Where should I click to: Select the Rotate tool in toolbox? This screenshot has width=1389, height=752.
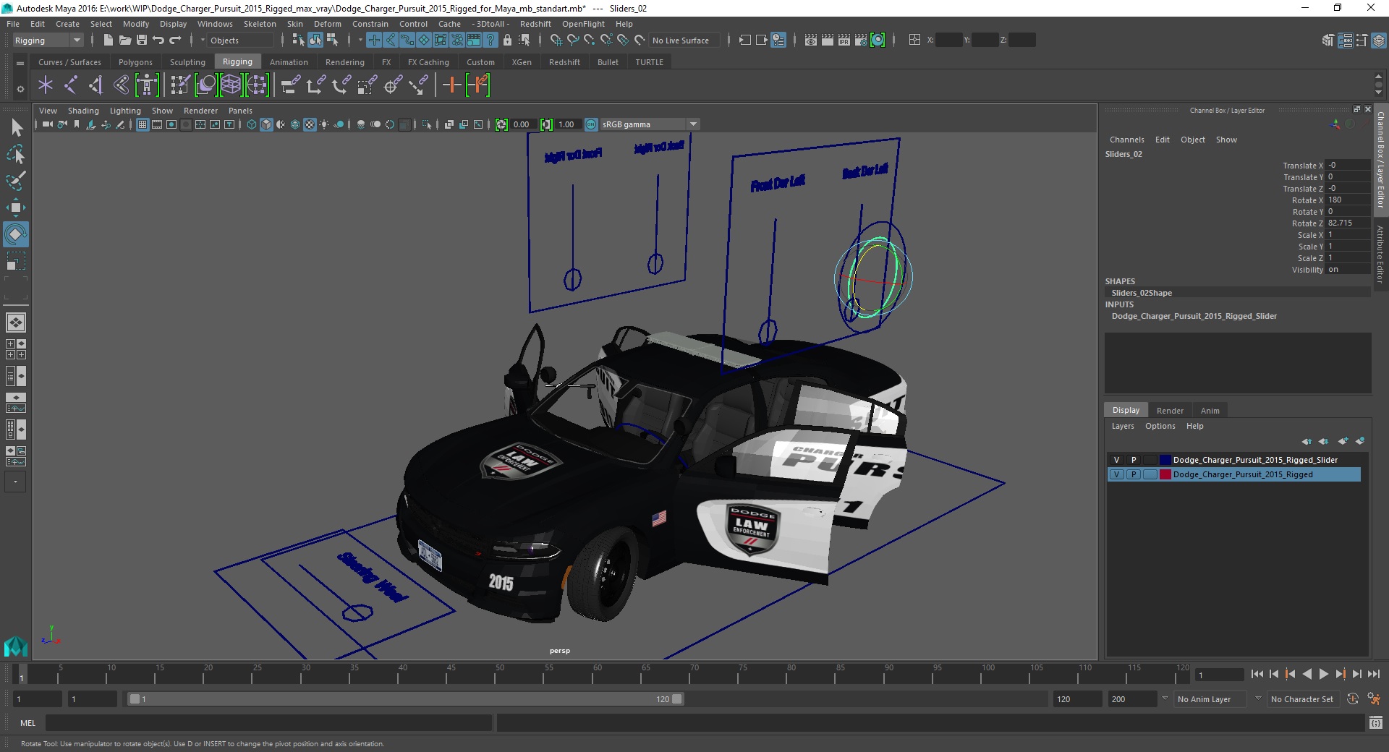point(16,234)
